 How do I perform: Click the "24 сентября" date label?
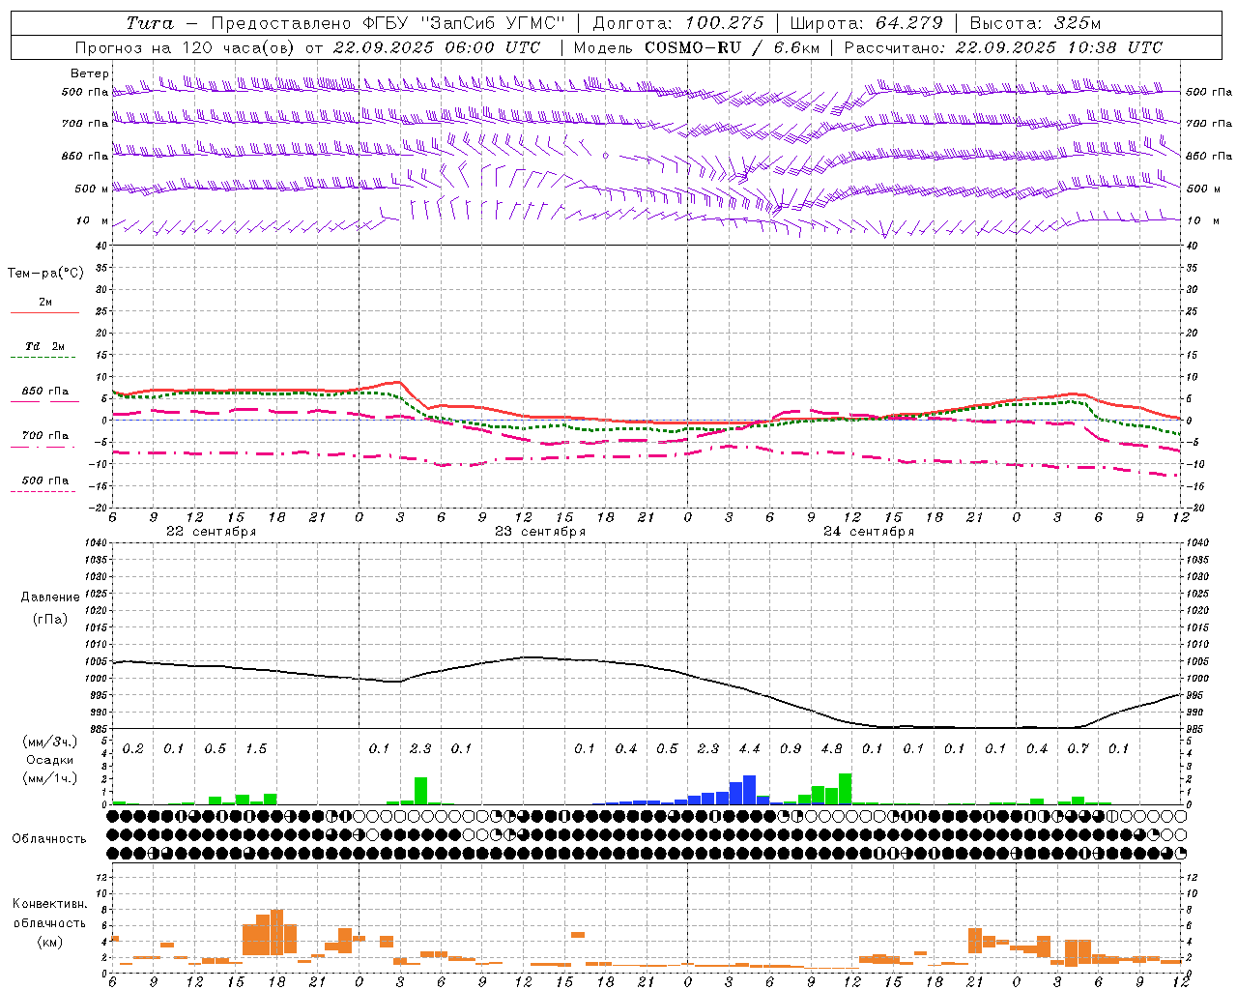(x=868, y=532)
